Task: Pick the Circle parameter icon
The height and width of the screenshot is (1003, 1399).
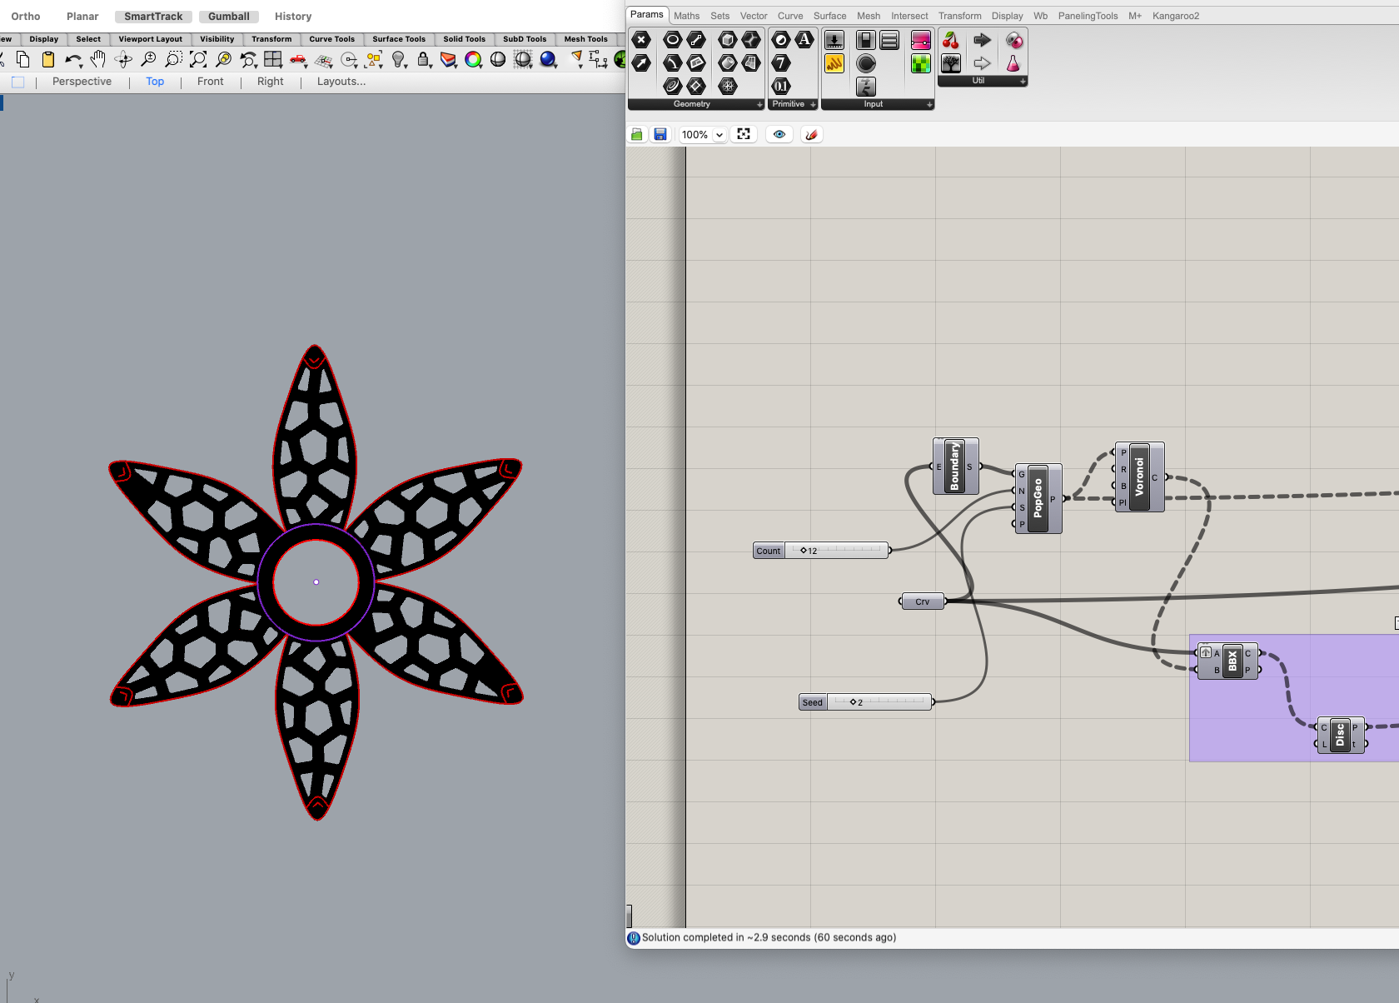Action: click(673, 39)
